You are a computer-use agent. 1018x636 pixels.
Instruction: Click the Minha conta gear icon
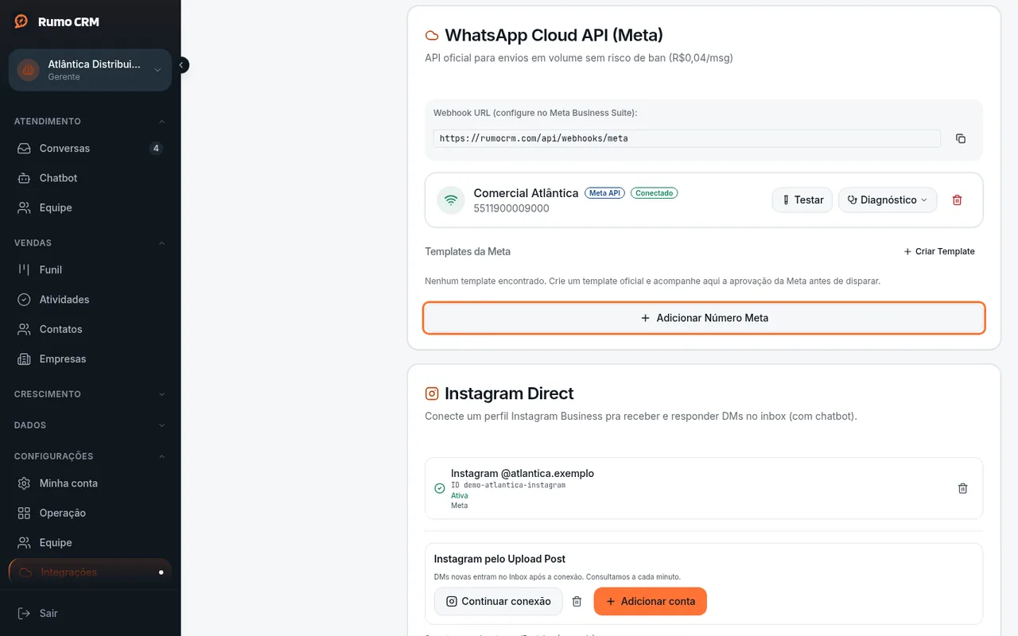[x=25, y=483]
